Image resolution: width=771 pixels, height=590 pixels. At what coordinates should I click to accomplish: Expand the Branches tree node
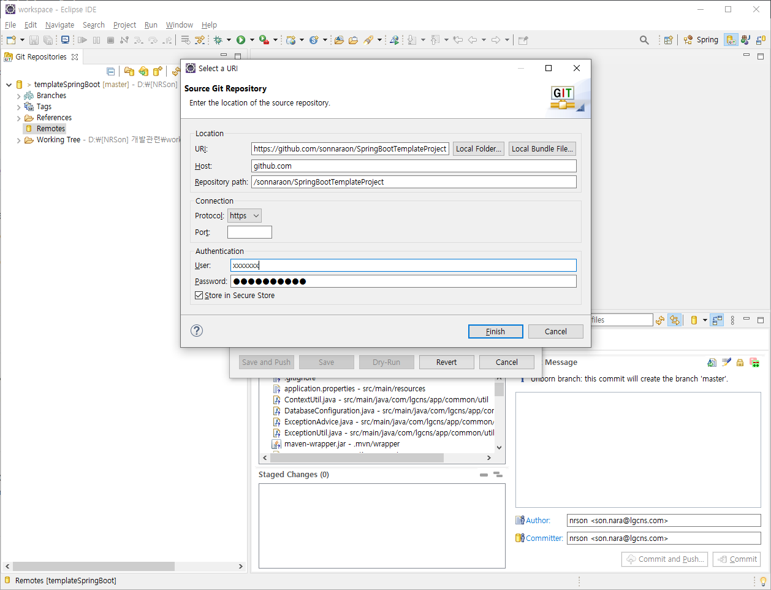click(x=18, y=96)
